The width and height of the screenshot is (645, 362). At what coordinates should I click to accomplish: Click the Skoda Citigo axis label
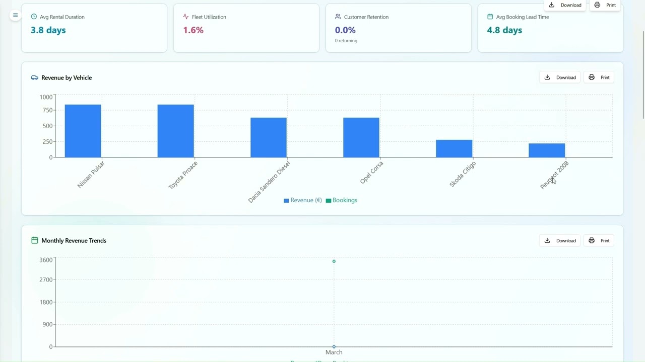(463, 174)
